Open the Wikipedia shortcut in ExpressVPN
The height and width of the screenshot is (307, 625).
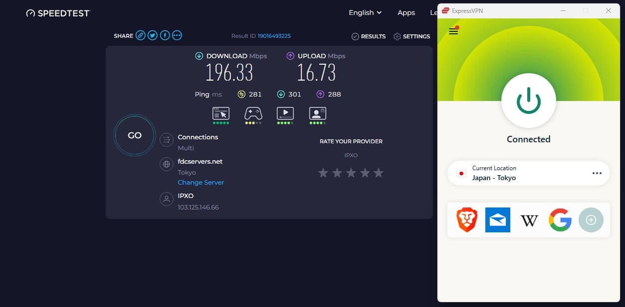point(529,220)
